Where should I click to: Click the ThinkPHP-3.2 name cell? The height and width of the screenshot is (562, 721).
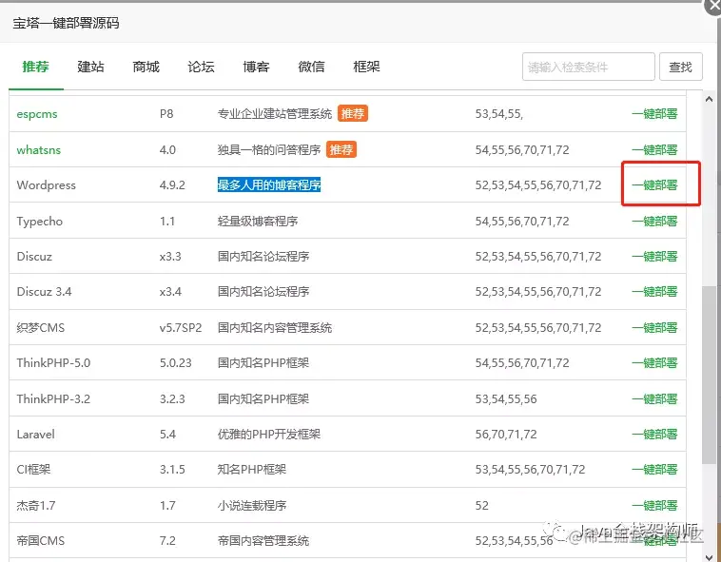click(53, 398)
